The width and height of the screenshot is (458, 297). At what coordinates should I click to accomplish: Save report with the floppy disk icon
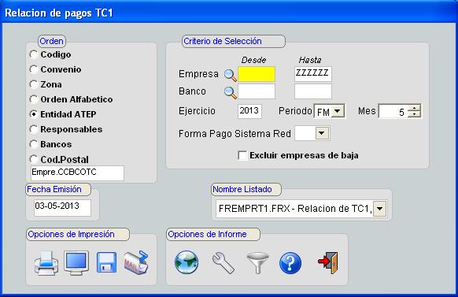[106, 262]
